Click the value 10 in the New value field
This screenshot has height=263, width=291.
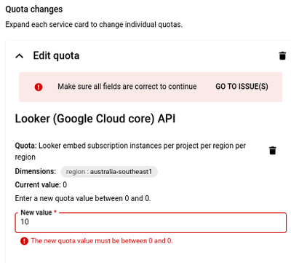(25, 221)
